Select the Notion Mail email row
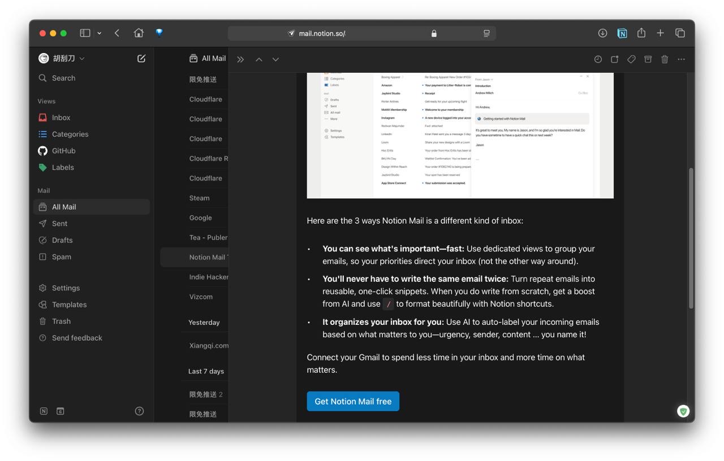The image size is (724, 461). click(194, 257)
